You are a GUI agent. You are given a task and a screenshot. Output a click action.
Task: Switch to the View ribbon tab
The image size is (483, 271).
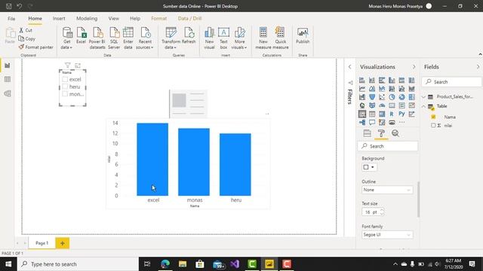pos(114,18)
